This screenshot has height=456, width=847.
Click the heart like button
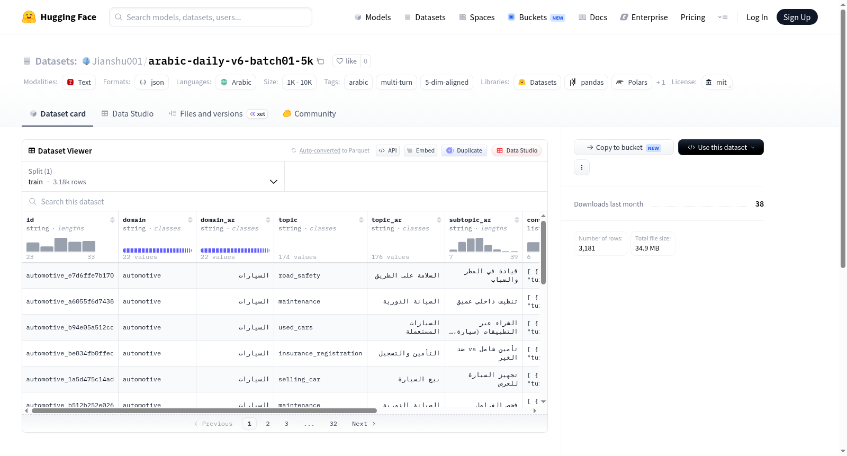point(346,61)
